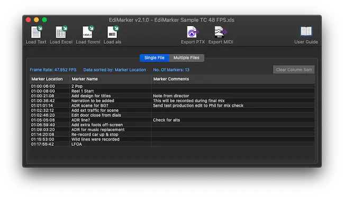This screenshot has height=197, width=344.
Task: Select 'ADR scene for BG?' marker name
Action: pos(90,105)
